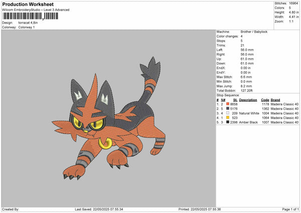The image size is (301, 213).
Task: Click the 'Amber Black' description
Action: point(248,122)
